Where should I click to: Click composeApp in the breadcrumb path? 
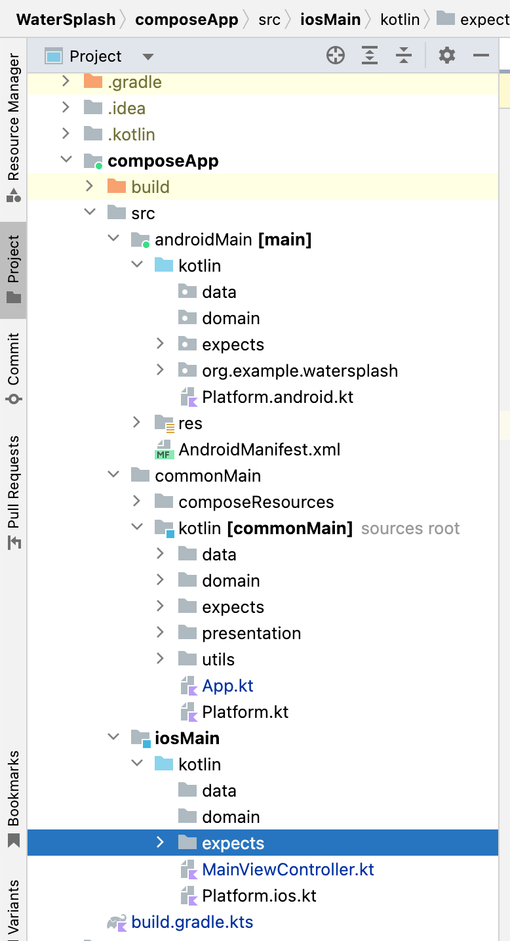pyautogui.click(x=187, y=19)
